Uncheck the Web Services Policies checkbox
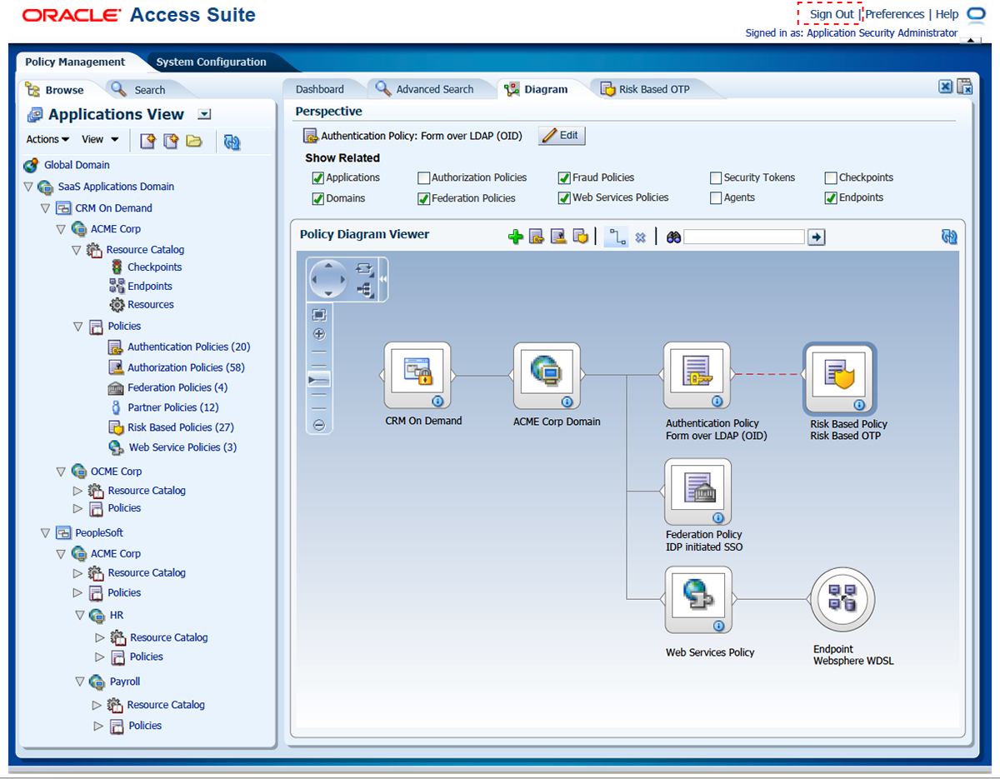The width and height of the screenshot is (1000, 779). [564, 198]
